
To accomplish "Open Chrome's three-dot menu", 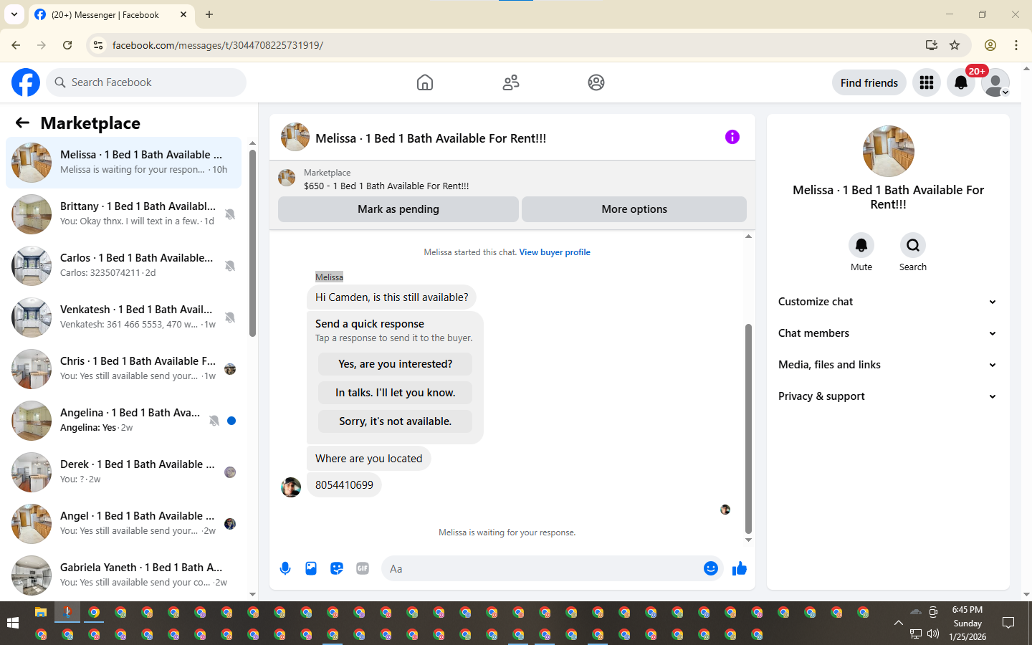I will [x=1016, y=45].
